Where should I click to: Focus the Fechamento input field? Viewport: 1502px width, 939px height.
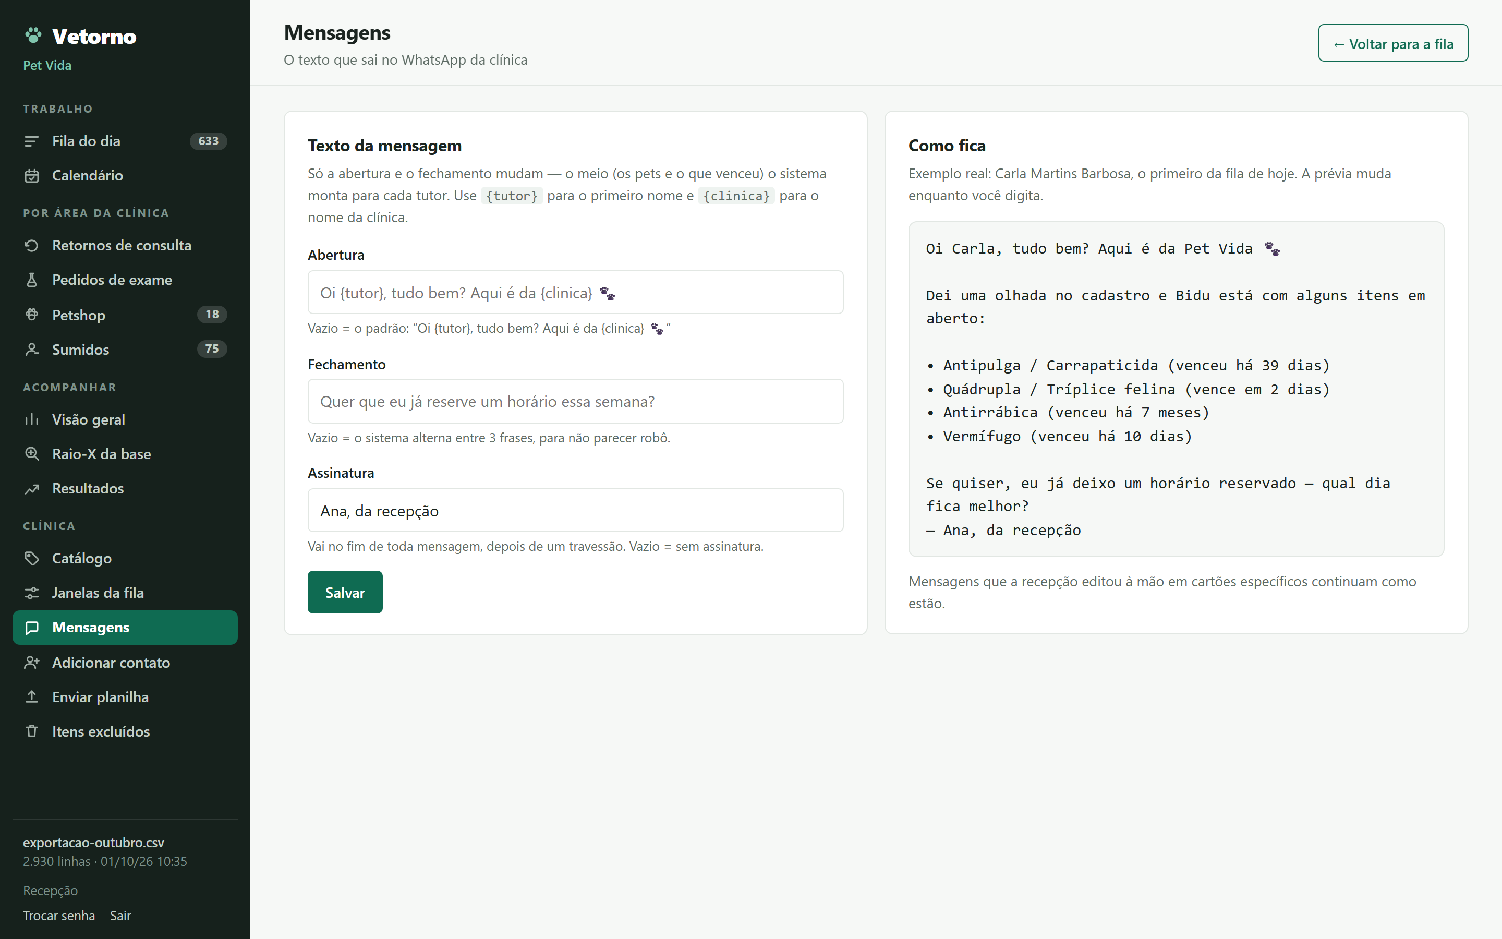(575, 401)
